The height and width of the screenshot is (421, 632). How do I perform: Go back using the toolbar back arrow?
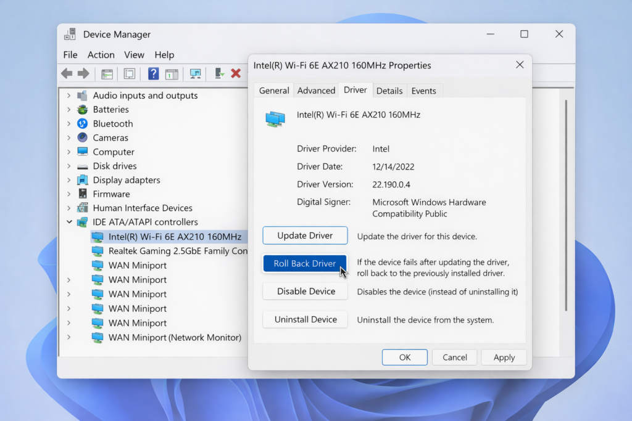(67, 73)
